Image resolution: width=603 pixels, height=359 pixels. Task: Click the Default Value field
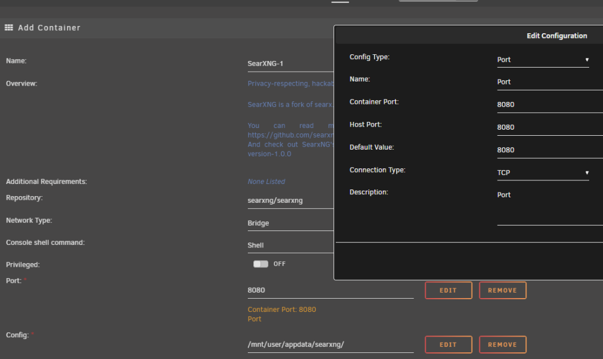coord(550,150)
